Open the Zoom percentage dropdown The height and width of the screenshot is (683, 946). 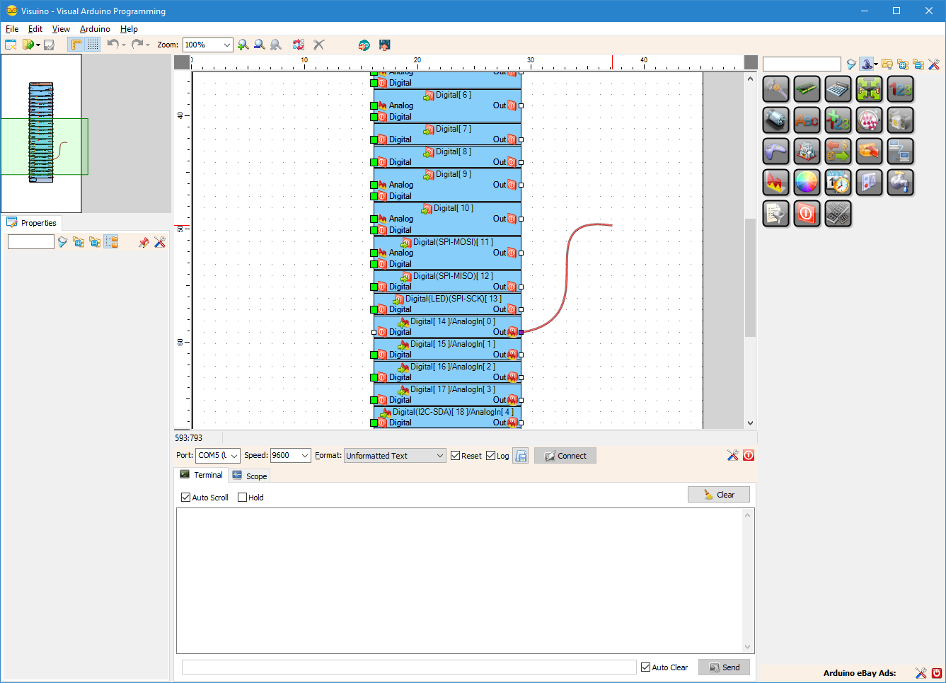click(x=207, y=45)
